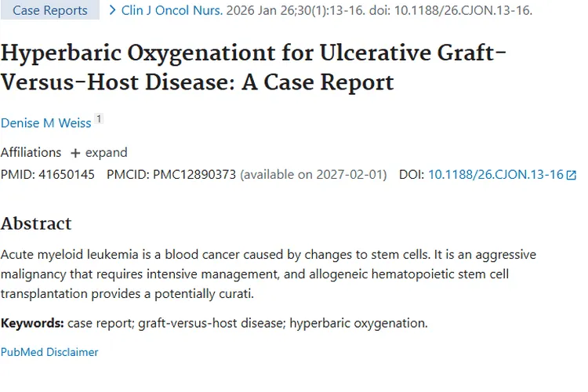
Task: Click the superscript 1 affiliation marker
Action: [99, 119]
